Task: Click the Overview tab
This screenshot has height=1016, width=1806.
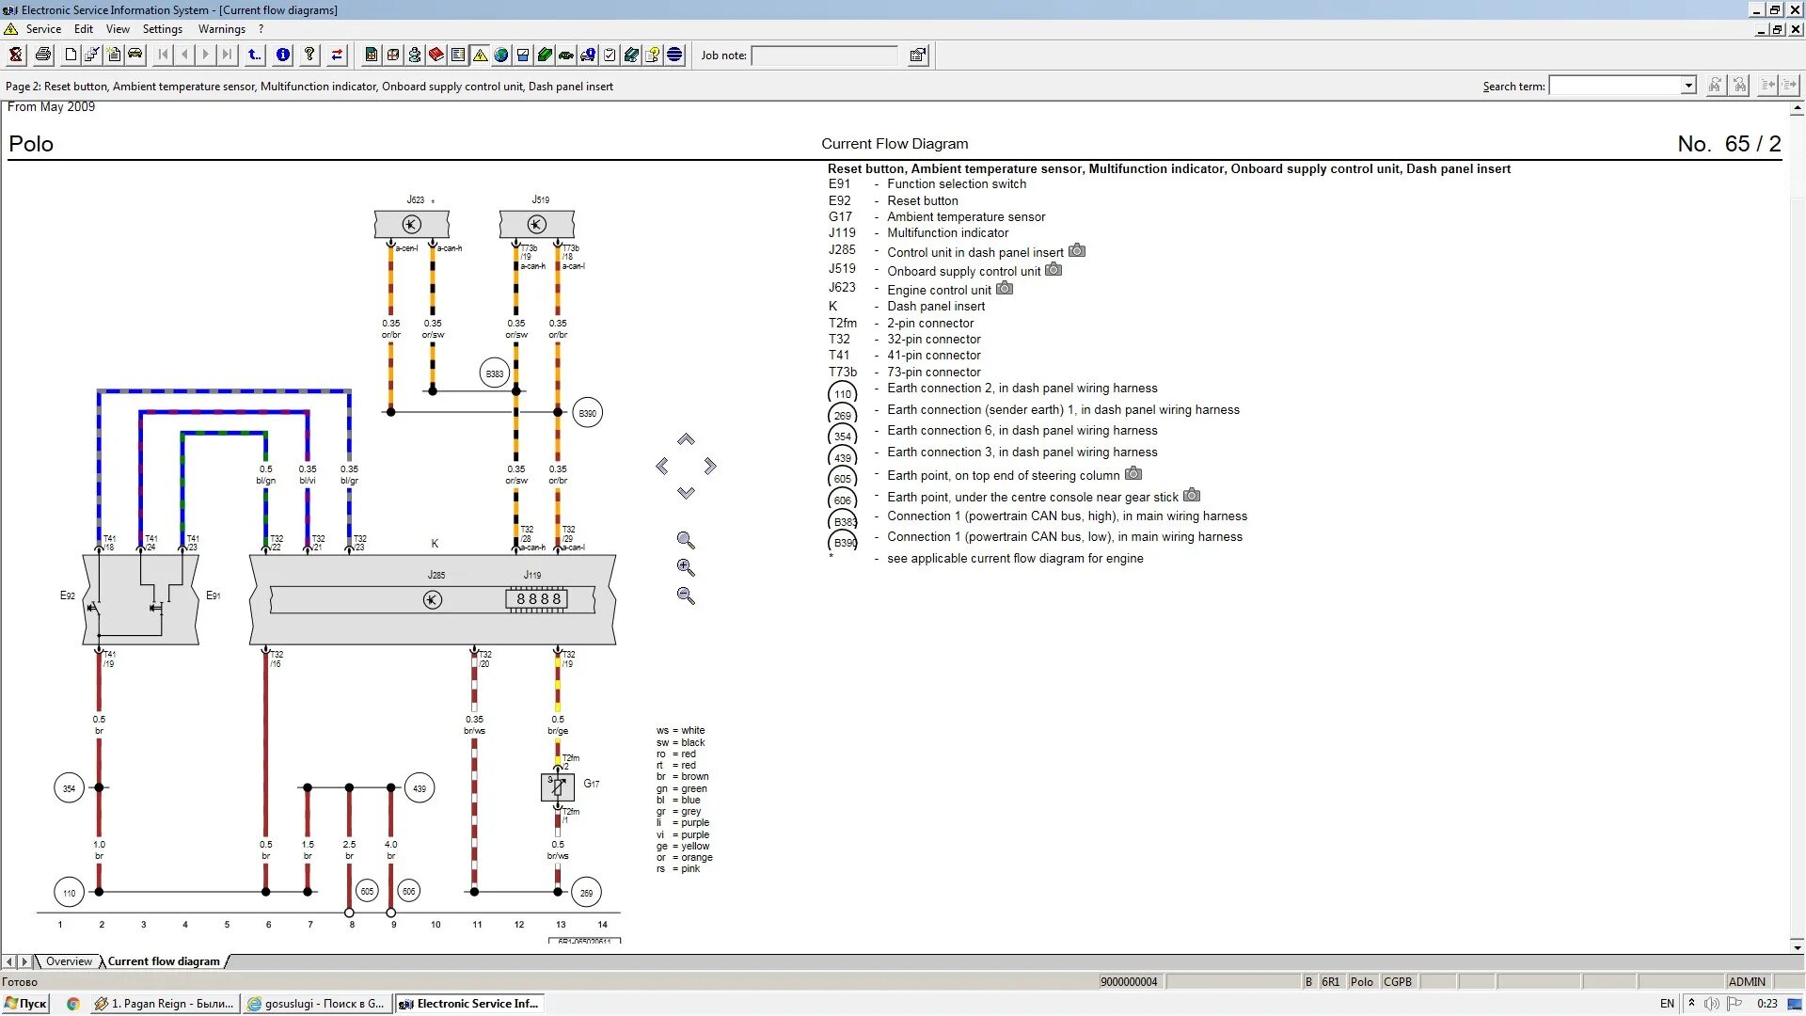Action: (x=69, y=960)
